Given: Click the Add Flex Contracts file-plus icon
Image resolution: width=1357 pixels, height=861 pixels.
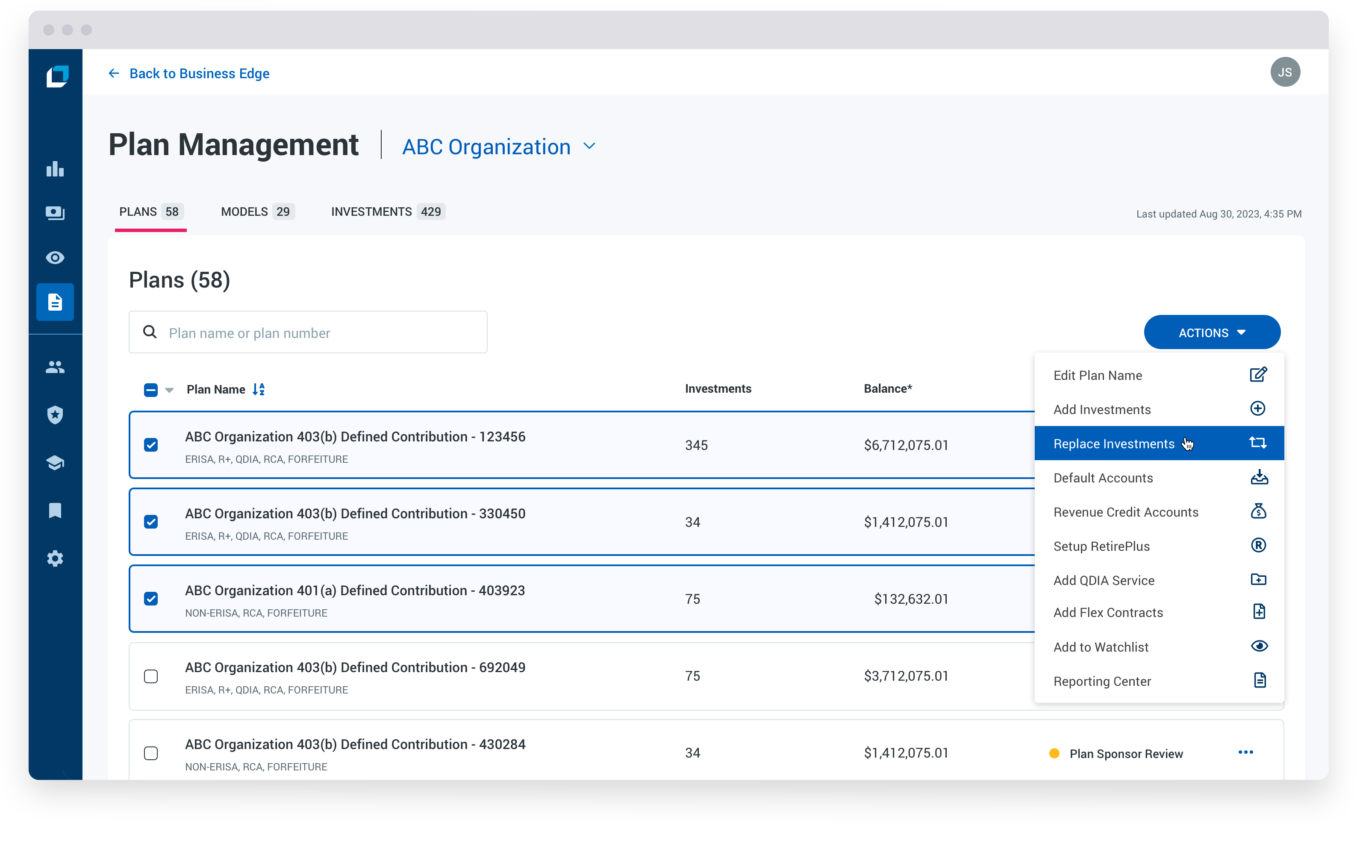Looking at the screenshot, I should 1259,612.
